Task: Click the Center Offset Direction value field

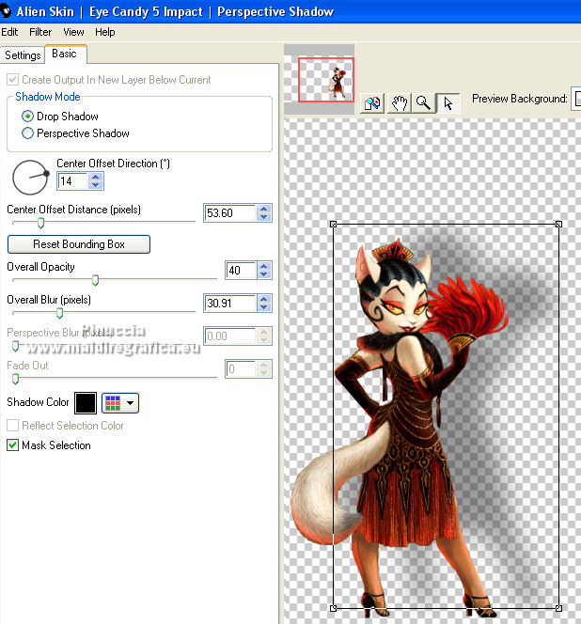Action: [72, 181]
